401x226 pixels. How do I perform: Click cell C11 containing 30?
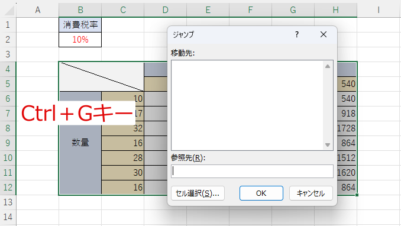[x=123, y=173]
